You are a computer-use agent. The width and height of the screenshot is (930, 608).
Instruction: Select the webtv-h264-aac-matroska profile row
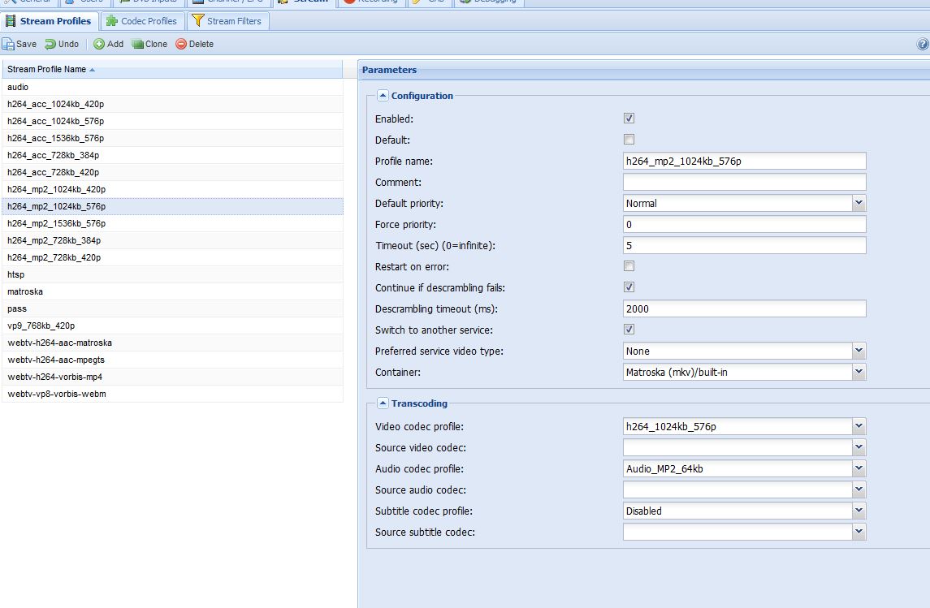(172, 343)
